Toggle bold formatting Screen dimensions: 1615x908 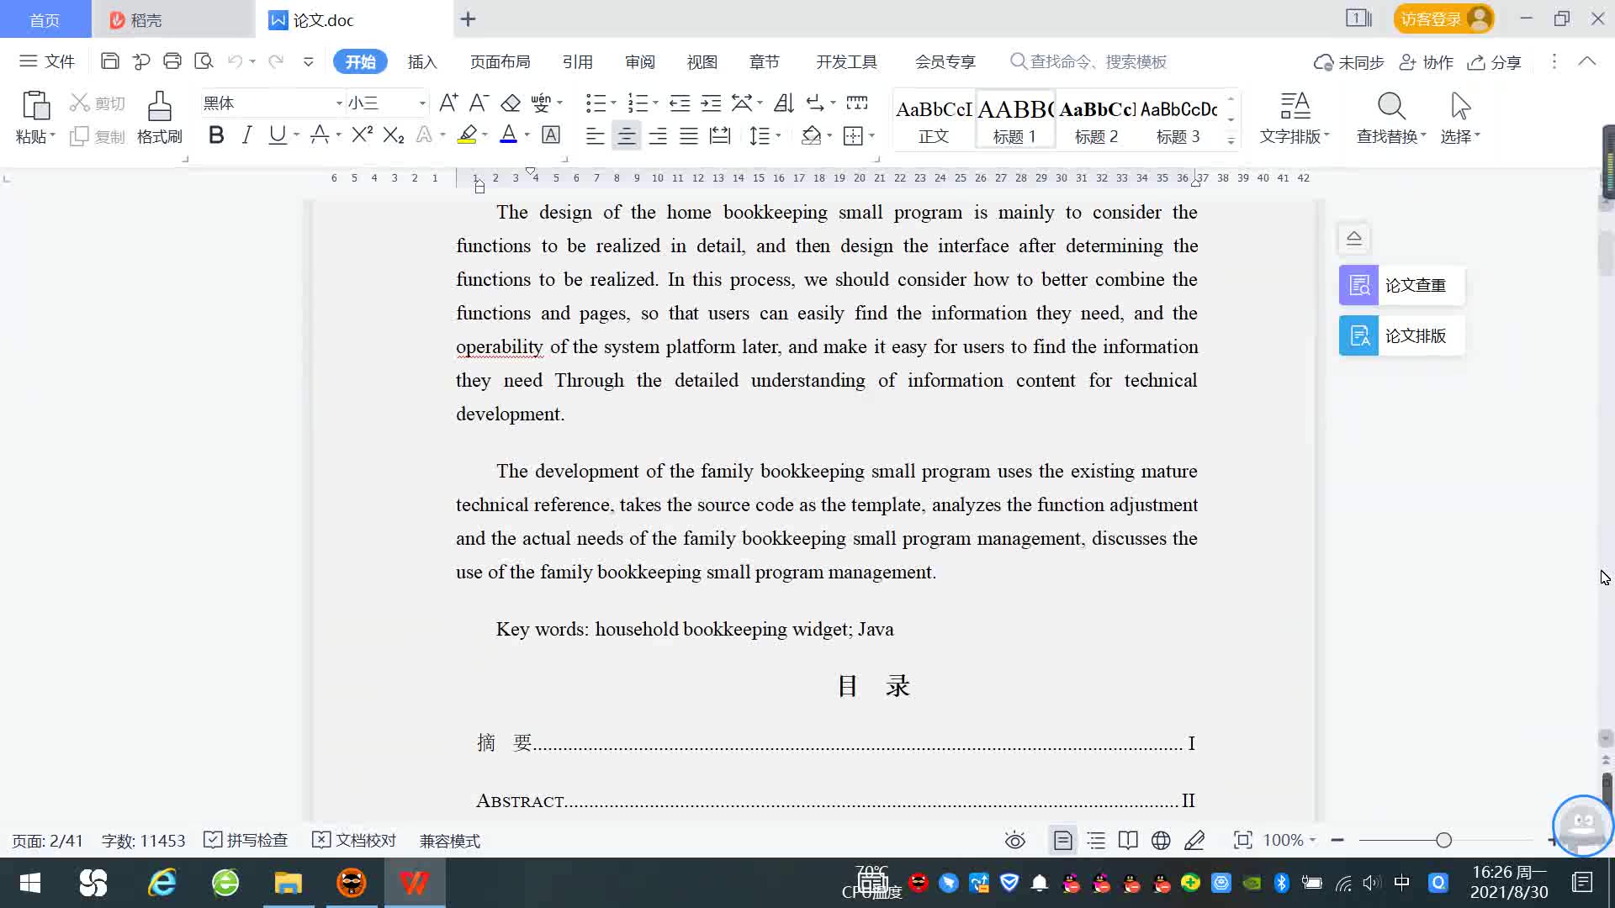(216, 135)
